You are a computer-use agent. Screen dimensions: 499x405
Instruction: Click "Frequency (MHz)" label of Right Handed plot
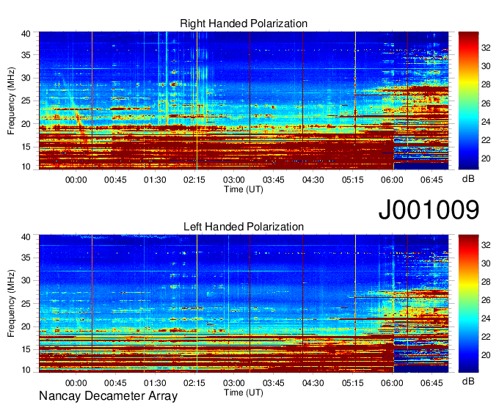(11, 101)
